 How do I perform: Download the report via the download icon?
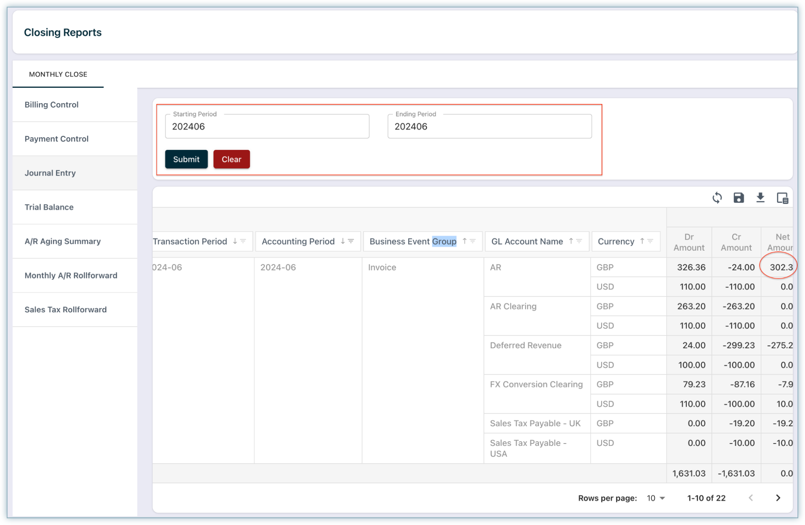click(760, 198)
